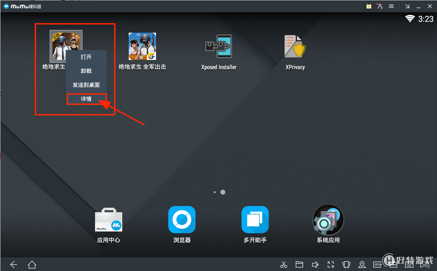Select the second home screen page dot
437x271 pixels.
click(x=223, y=192)
